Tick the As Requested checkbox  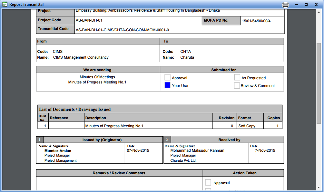237,78
